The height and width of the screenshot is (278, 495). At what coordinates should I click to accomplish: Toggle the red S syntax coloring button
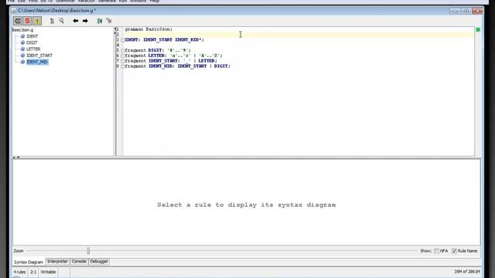point(28,21)
